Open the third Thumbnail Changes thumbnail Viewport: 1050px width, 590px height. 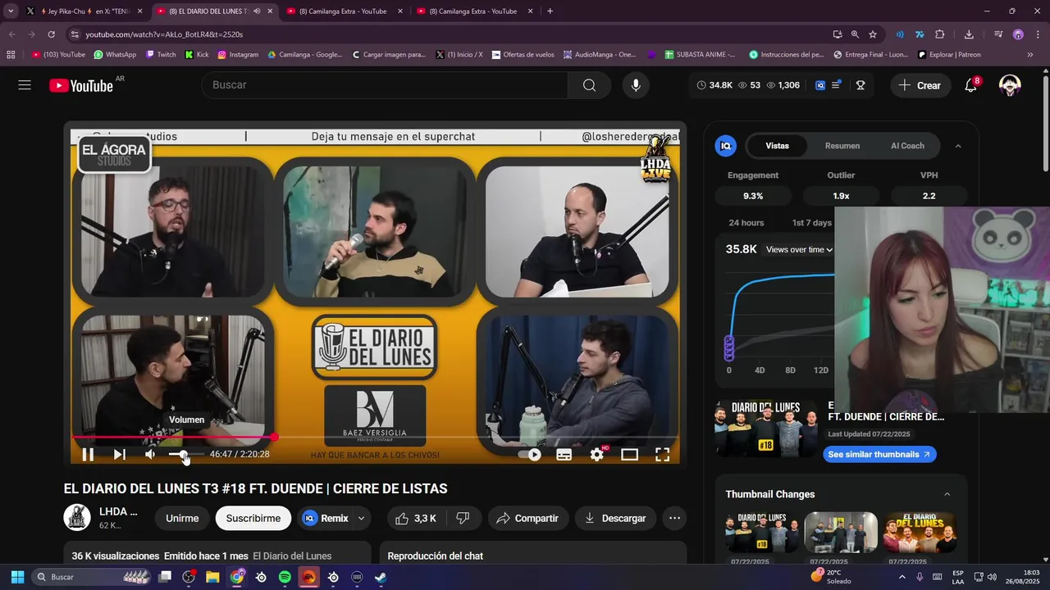(920, 533)
